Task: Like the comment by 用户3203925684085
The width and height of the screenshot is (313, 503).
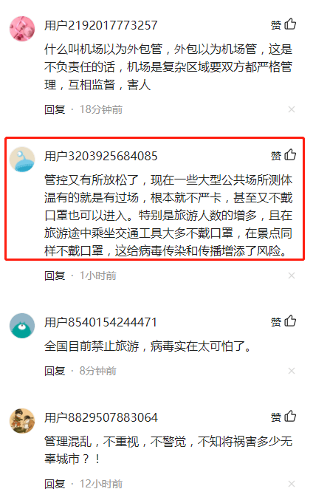Action: tap(283, 155)
